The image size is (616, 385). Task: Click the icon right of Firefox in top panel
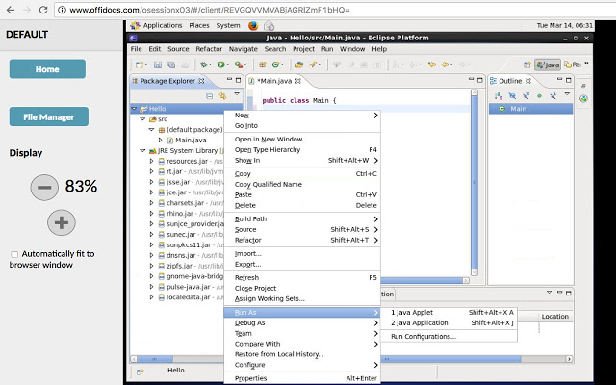(269, 26)
